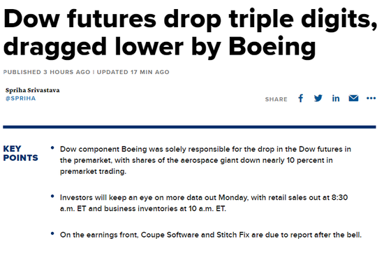Click the SHARE label

click(276, 99)
